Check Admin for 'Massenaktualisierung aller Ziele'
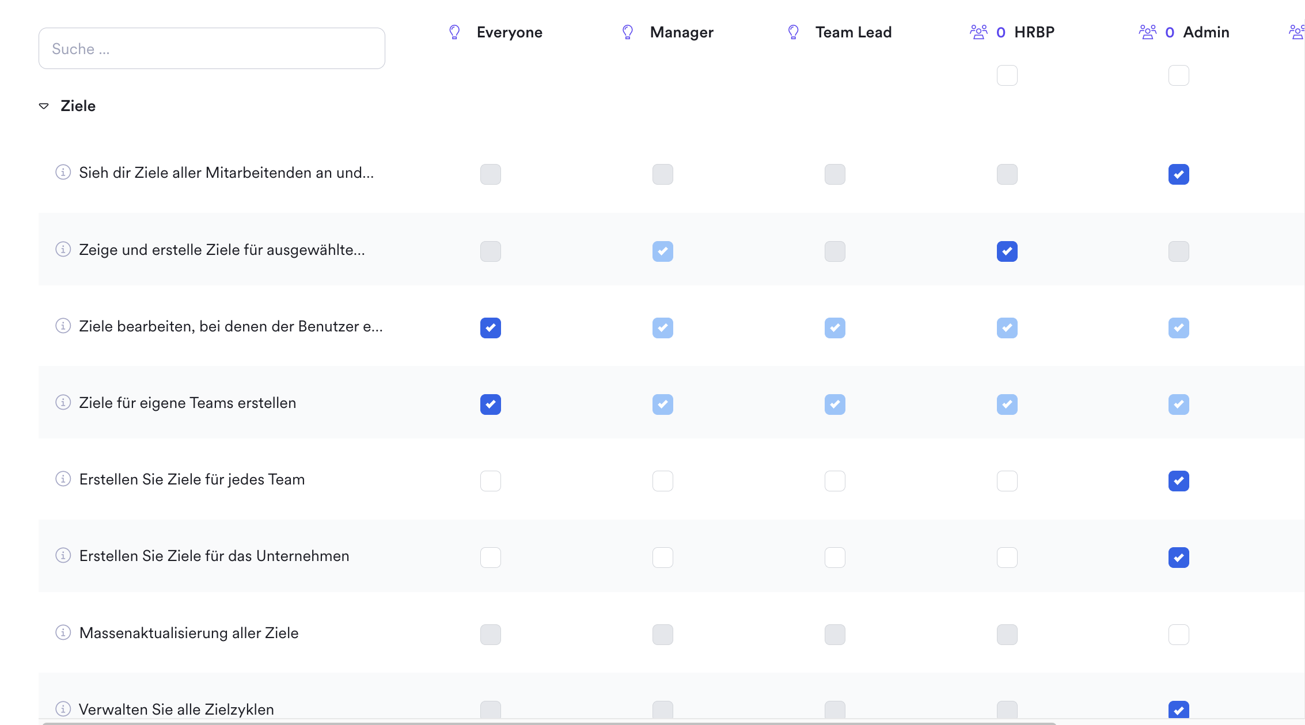The height and width of the screenshot is (725, 1305). click(1179, 635)
